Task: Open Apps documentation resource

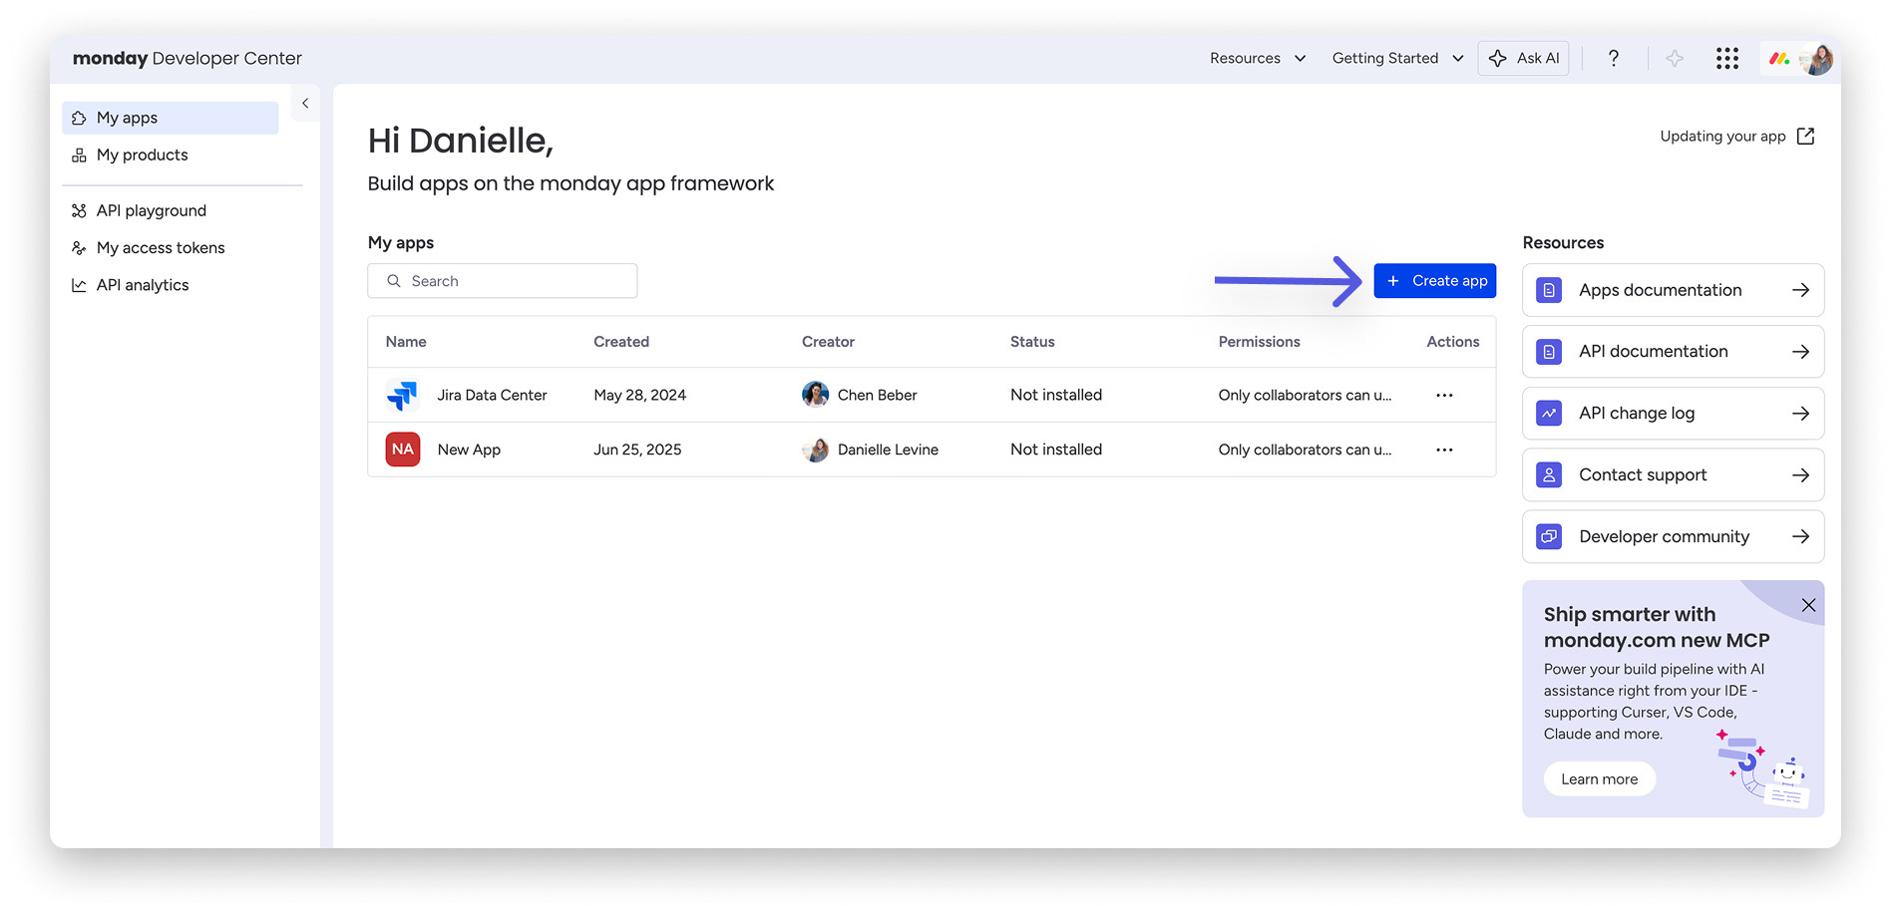Action: [x=1673, y=290]
